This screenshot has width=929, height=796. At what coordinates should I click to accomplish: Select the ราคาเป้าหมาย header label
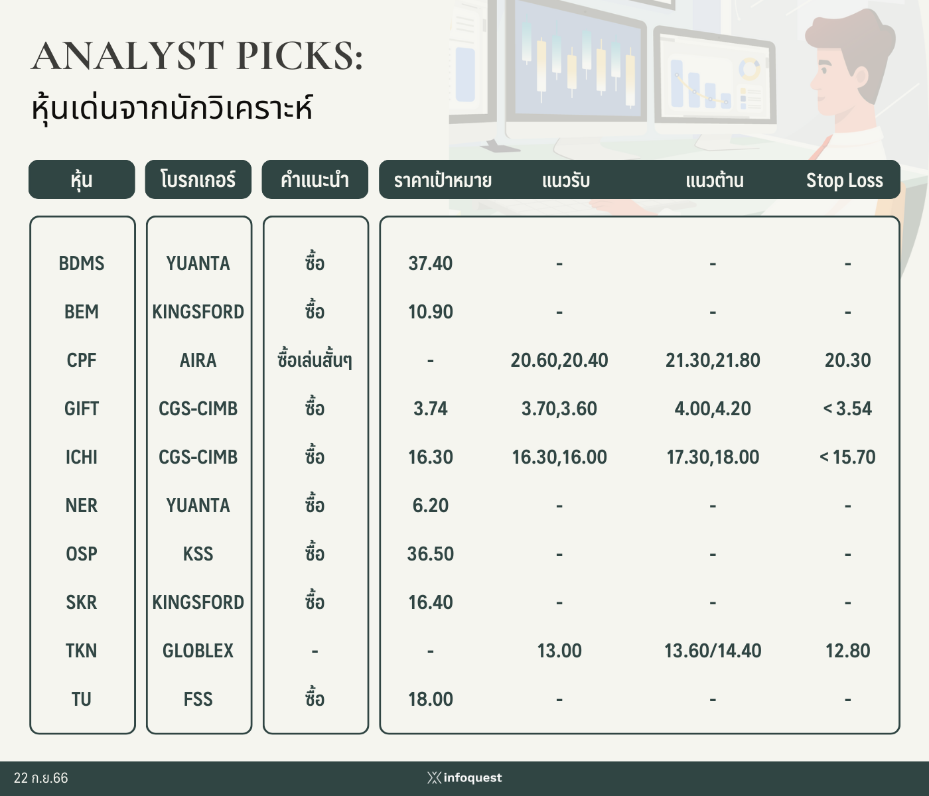[443, 180]
